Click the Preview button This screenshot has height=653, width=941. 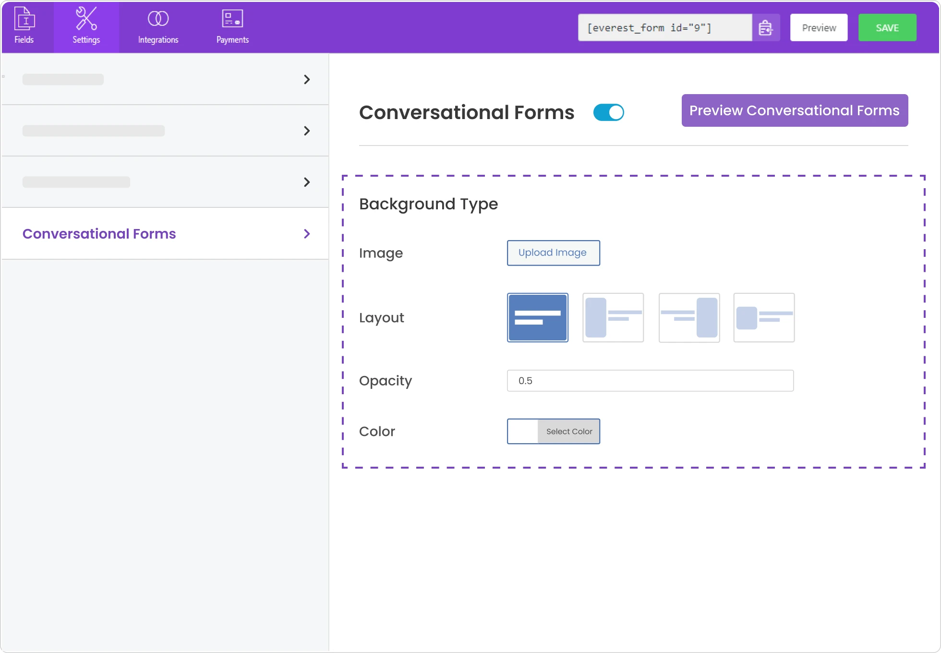pos(819,28)
